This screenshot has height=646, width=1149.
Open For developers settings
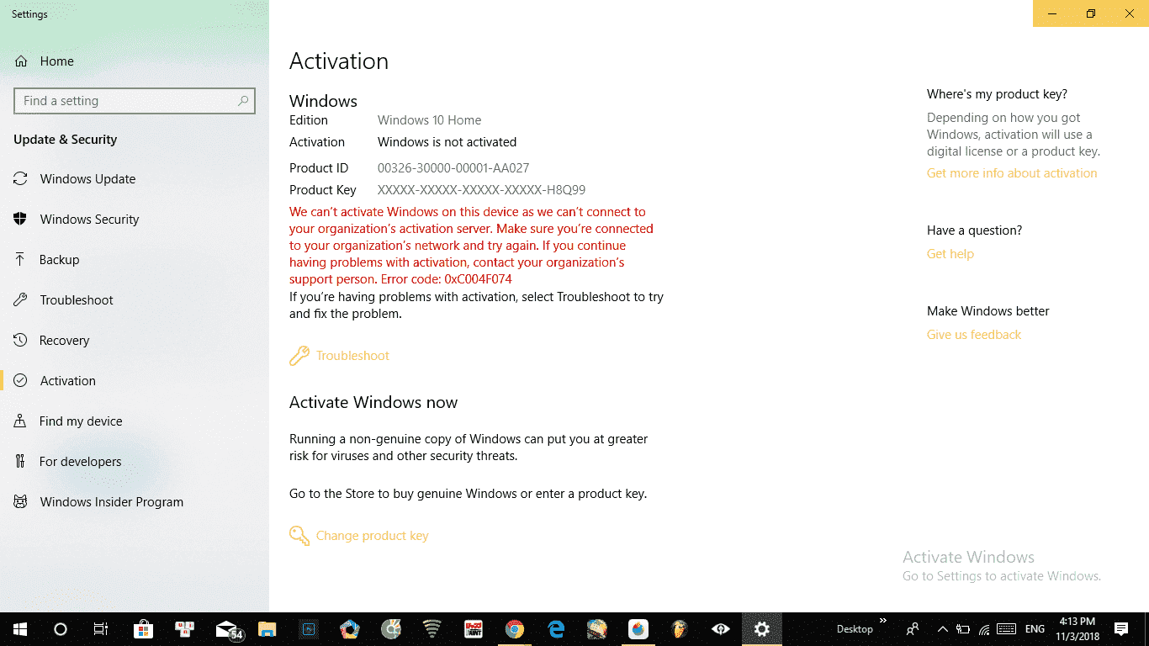(135, 462)
